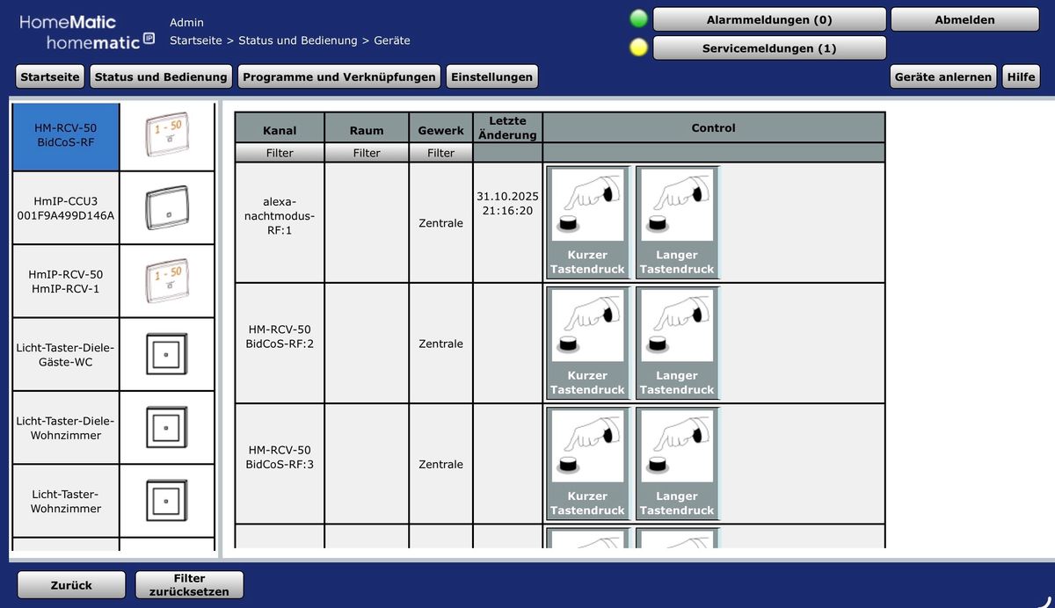
Task: Go to the Startseite menu
Action: coord(50,76)
